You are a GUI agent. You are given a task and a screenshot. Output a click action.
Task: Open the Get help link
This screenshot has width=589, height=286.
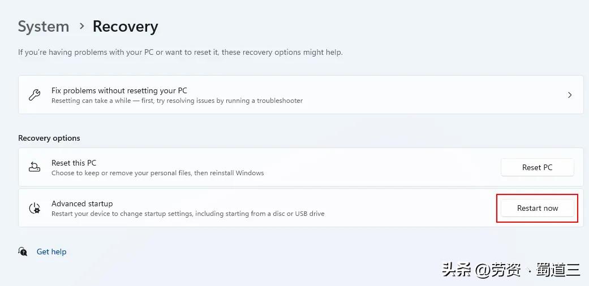click(51, 252)
